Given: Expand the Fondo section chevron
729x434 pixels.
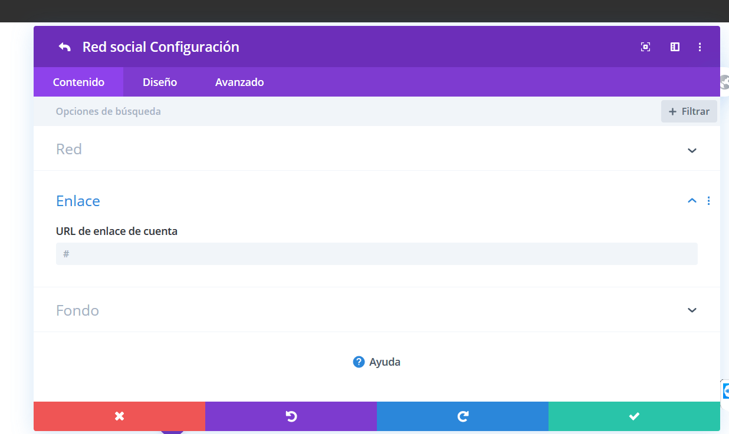Looking at the screenshot, I should [x=692, y=310].
